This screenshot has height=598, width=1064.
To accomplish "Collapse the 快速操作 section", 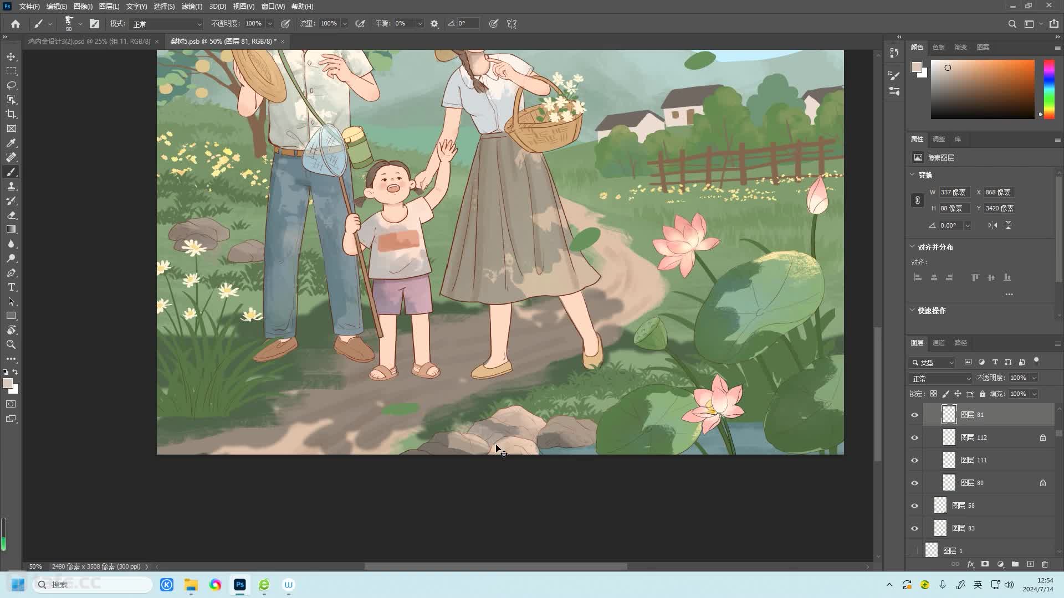I will [x=912, y=310].
